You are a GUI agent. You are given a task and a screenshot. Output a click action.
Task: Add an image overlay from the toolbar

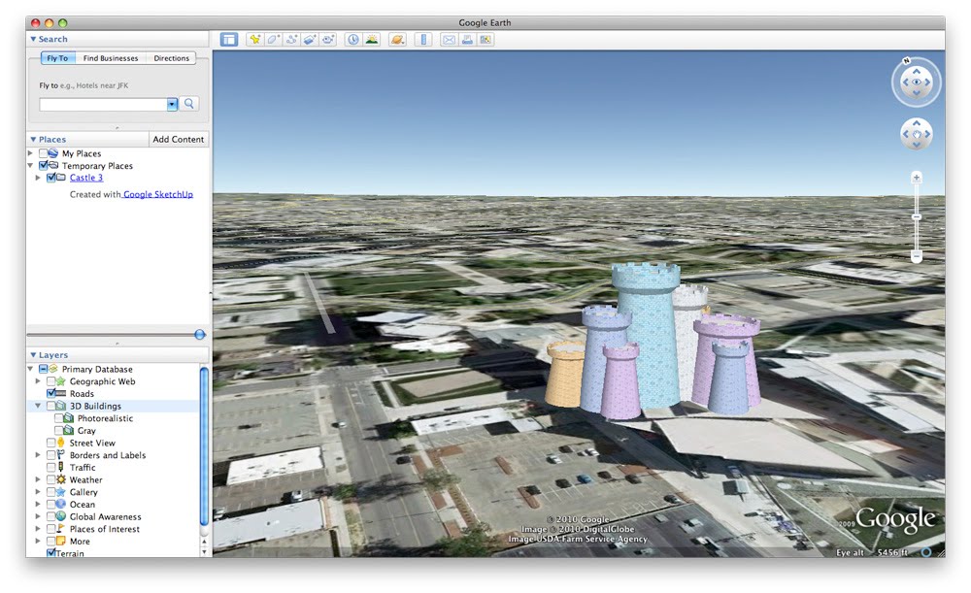[x=310, y=40]
